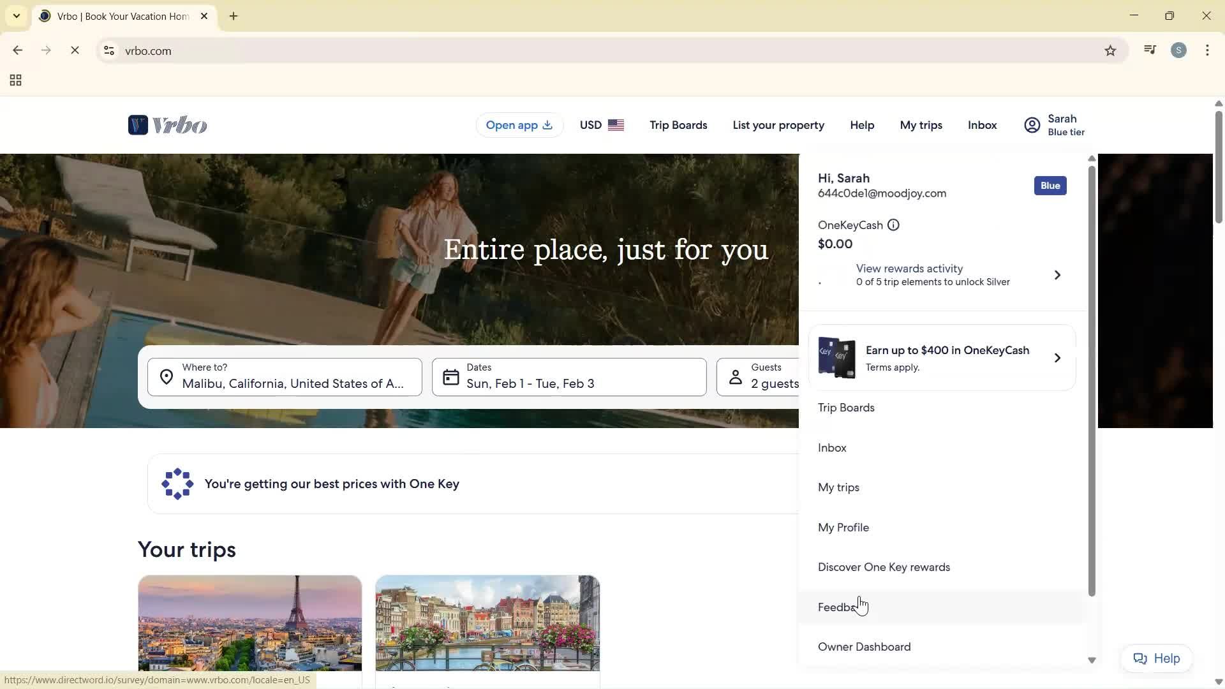
Task: Open the browser tab search dropdown
Action: pyautogui.click(x=16, y=16)
